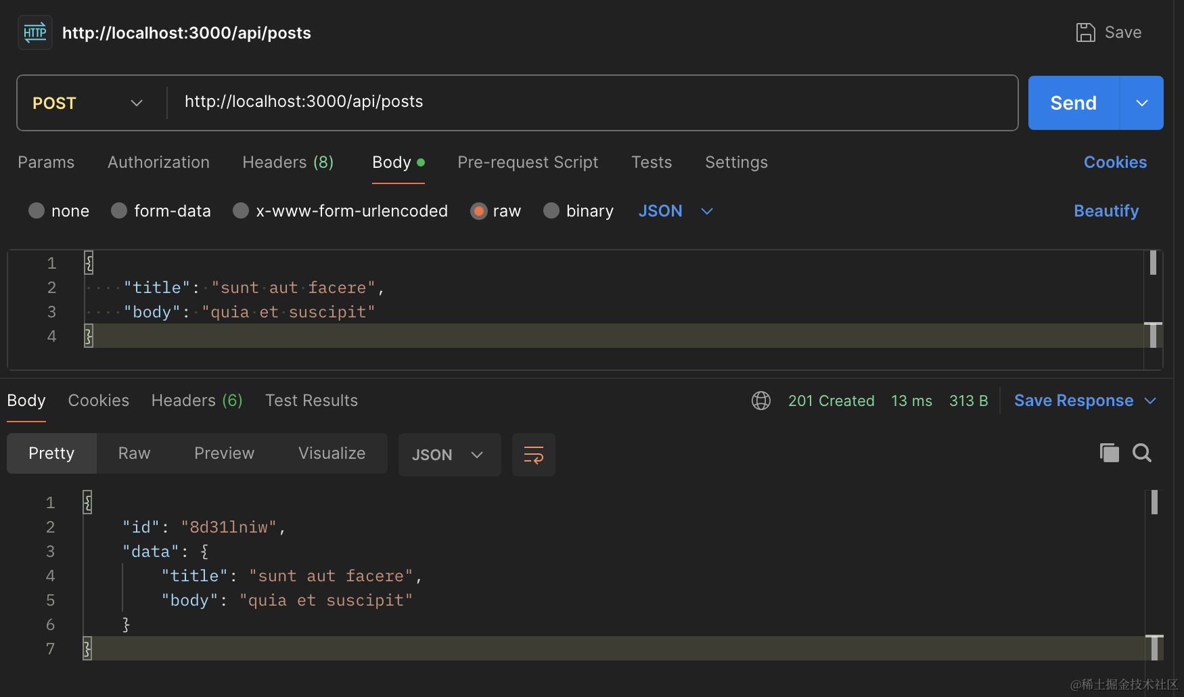Open the raw body JSON format dropdown
The width and height of the screenshot is (1184, 697).
[x=675, y=211]
